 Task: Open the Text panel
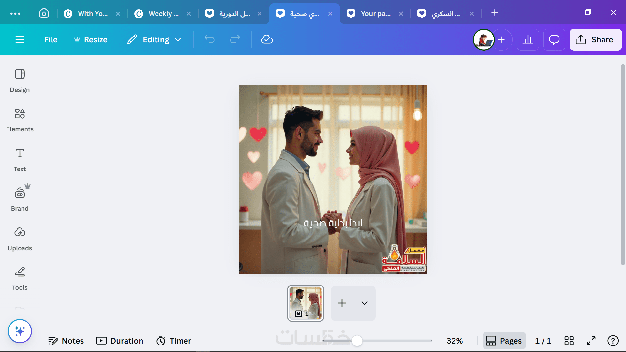click(20, 159)
